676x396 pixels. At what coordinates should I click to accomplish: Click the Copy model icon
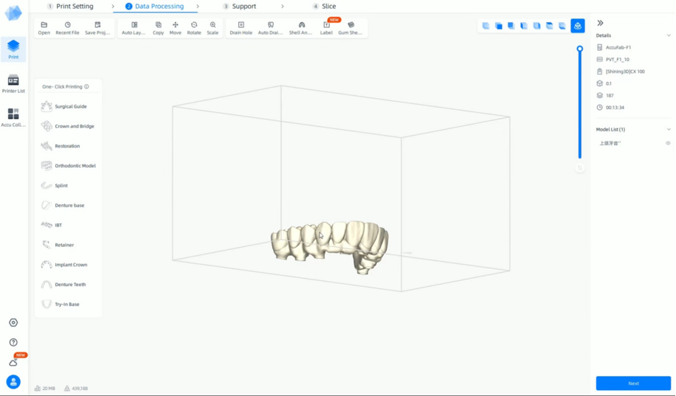[158, 28]
